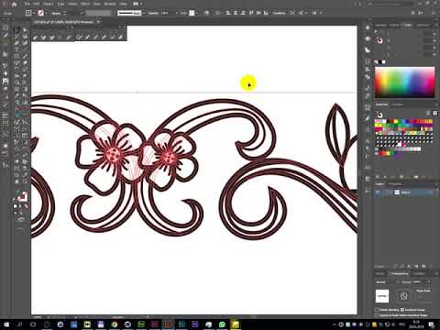Open the brush definition dropdown in control bar

click(144, 13)
